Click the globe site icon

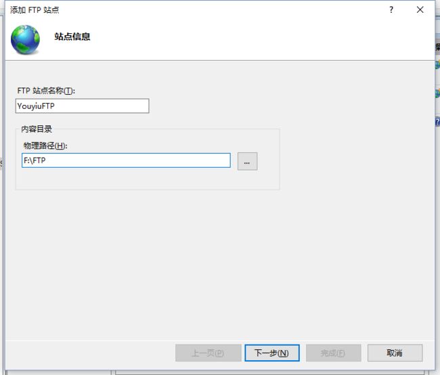pyautogui.click(x=25, y=39)
